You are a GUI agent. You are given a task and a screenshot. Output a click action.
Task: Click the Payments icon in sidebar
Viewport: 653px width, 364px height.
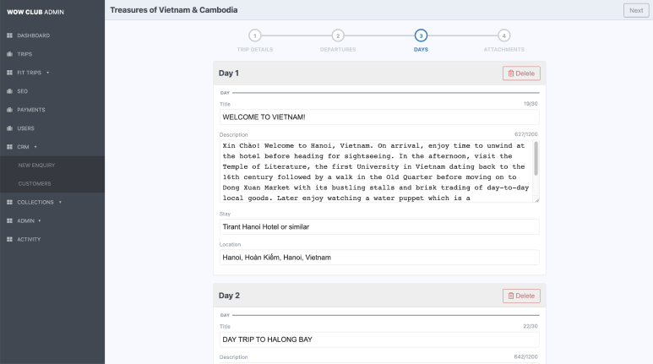tap(9, 110)
